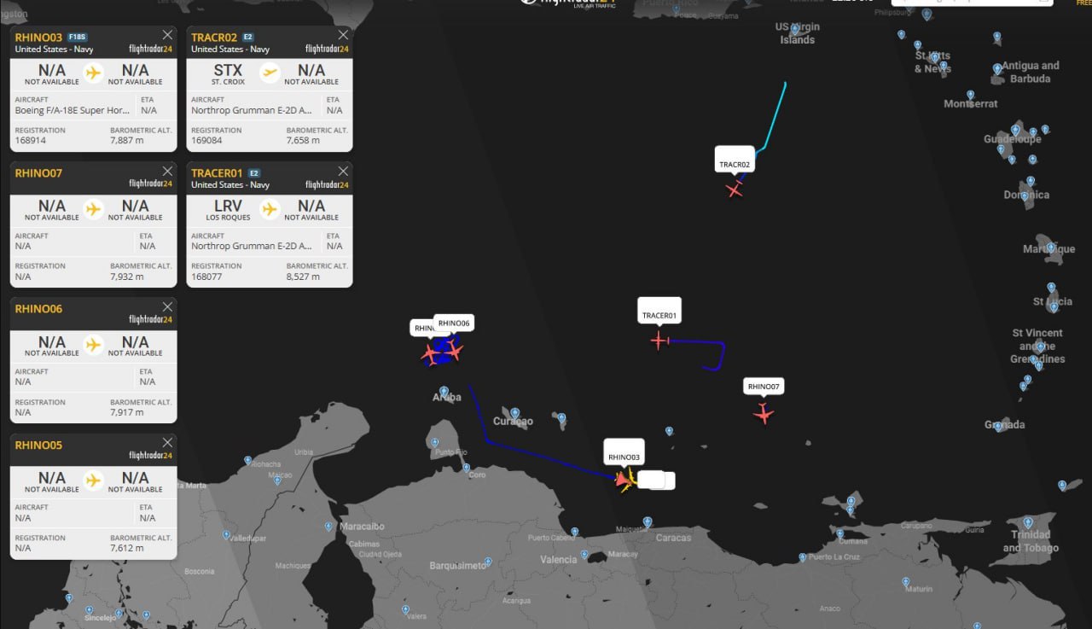
Task: Select the RHINO03 aircraft icon on the map
Action: (x=624, y=480)
